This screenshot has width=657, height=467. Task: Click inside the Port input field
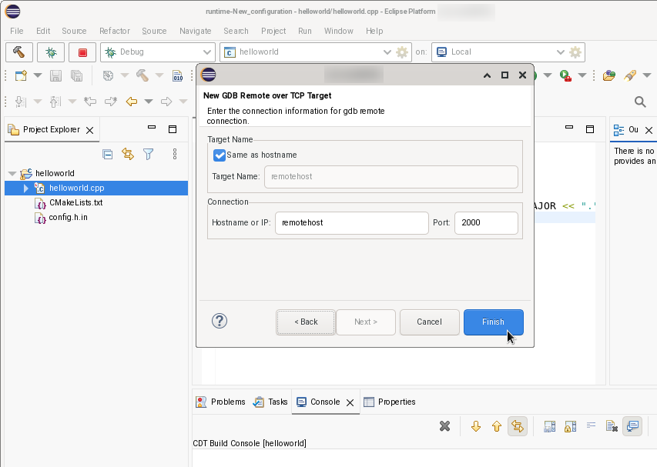[x=486, y=223]
